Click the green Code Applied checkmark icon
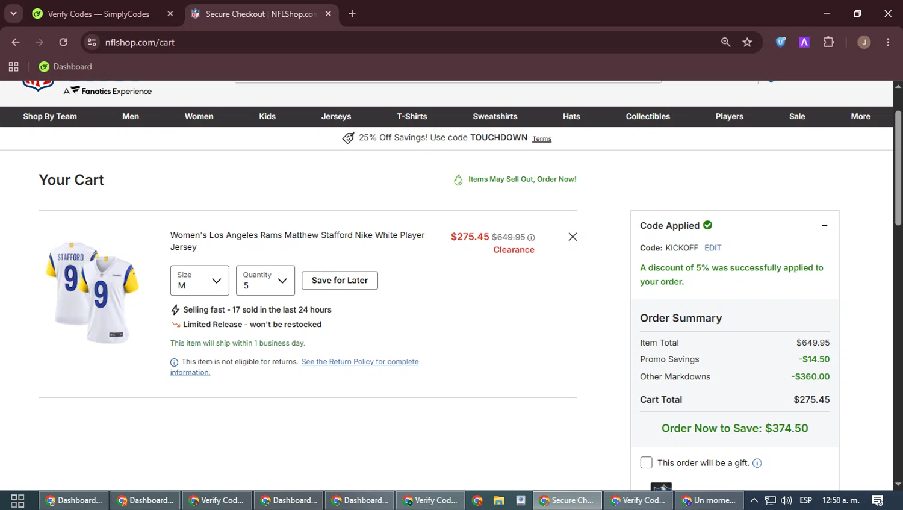 [708, 225]
